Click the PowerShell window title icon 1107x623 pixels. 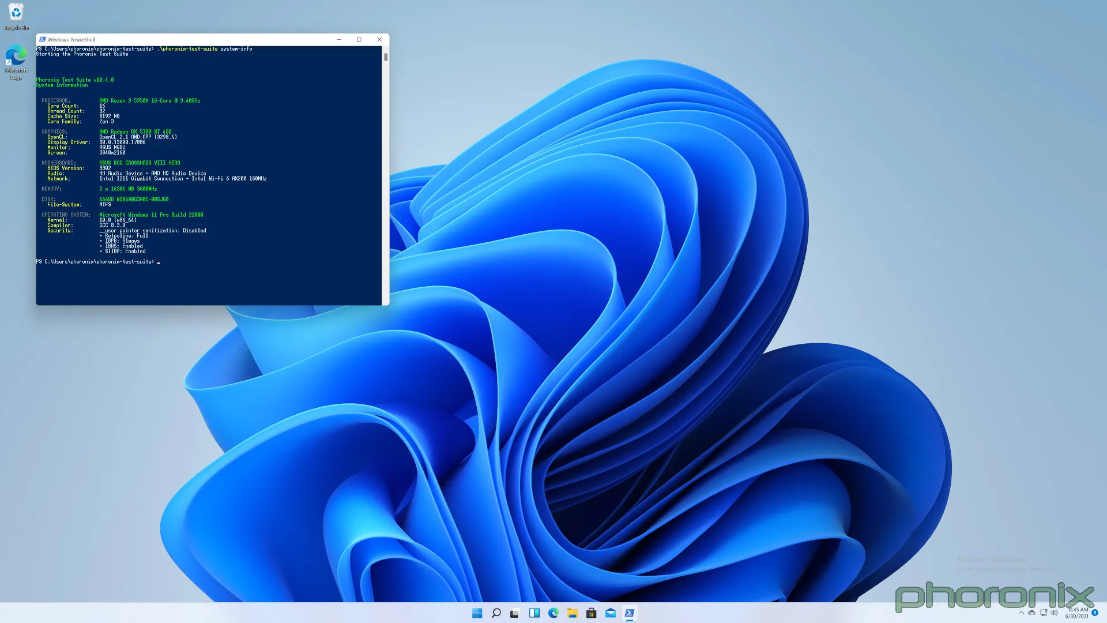pyautogui.click(x=42, y=39)
